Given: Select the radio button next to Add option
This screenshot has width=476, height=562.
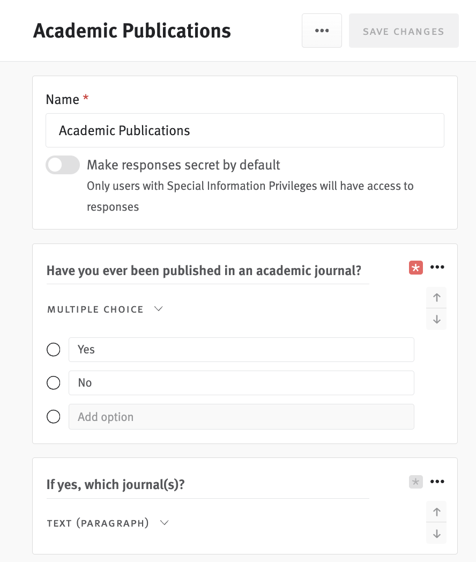Looking at the screenshot, I should (x=54, y=417).
